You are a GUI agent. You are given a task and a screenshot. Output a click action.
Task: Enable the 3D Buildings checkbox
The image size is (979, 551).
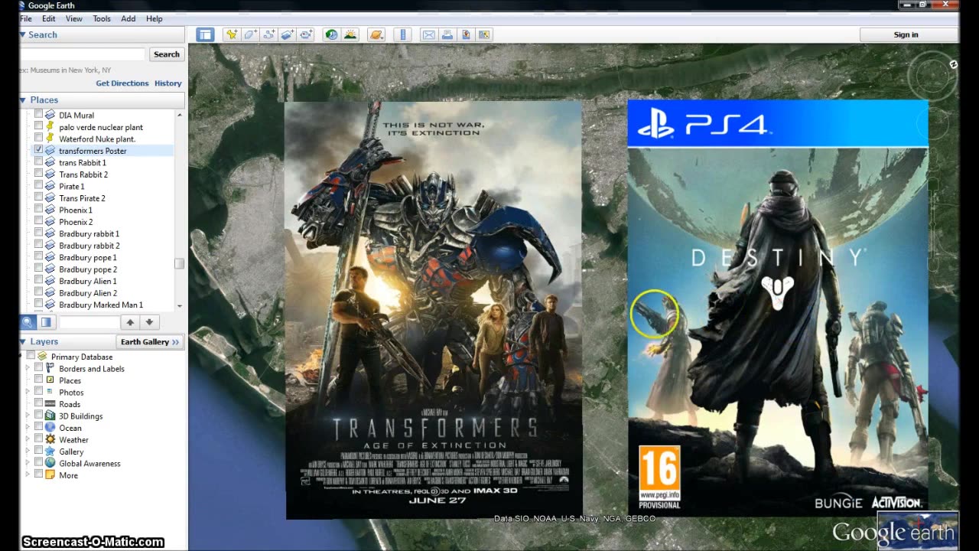39,416
